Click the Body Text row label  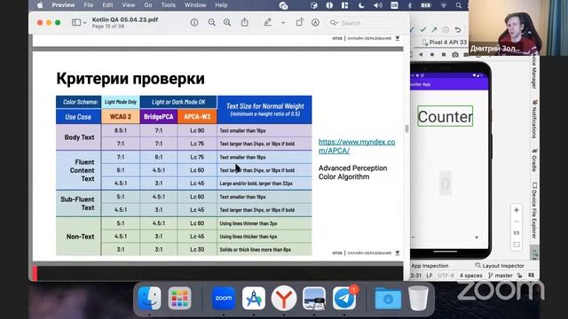coord(79,137)
